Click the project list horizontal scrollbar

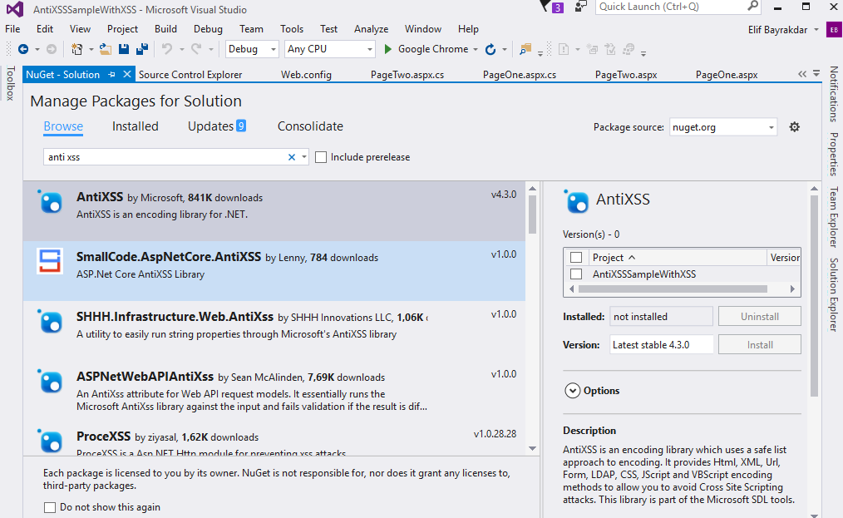(673, 289)
